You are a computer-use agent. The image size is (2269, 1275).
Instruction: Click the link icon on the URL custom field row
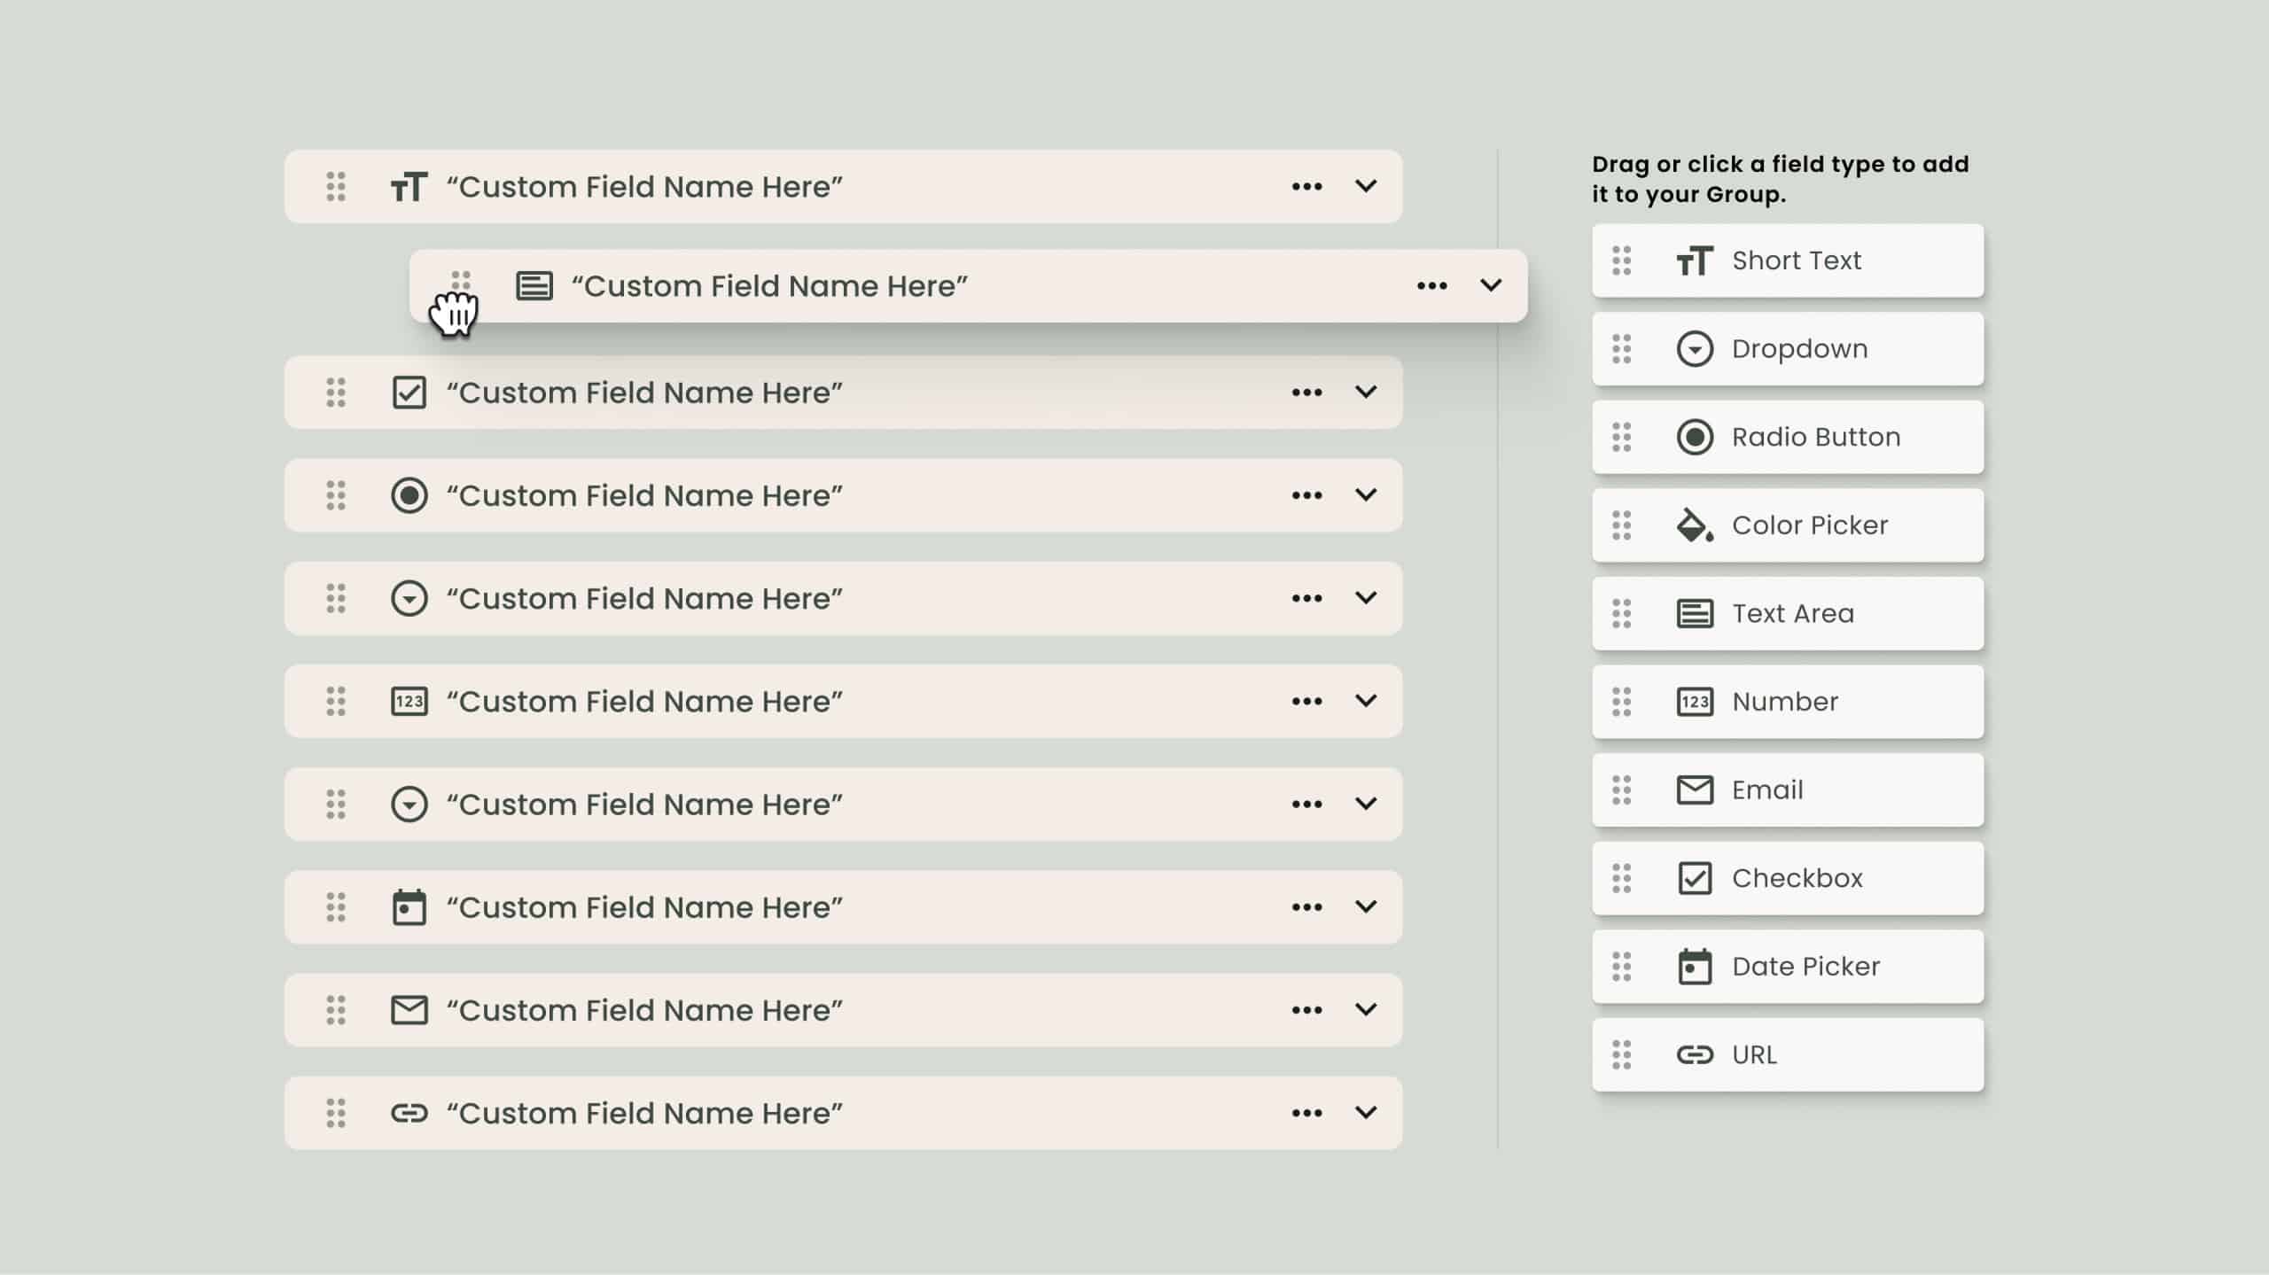point(409,1113)
